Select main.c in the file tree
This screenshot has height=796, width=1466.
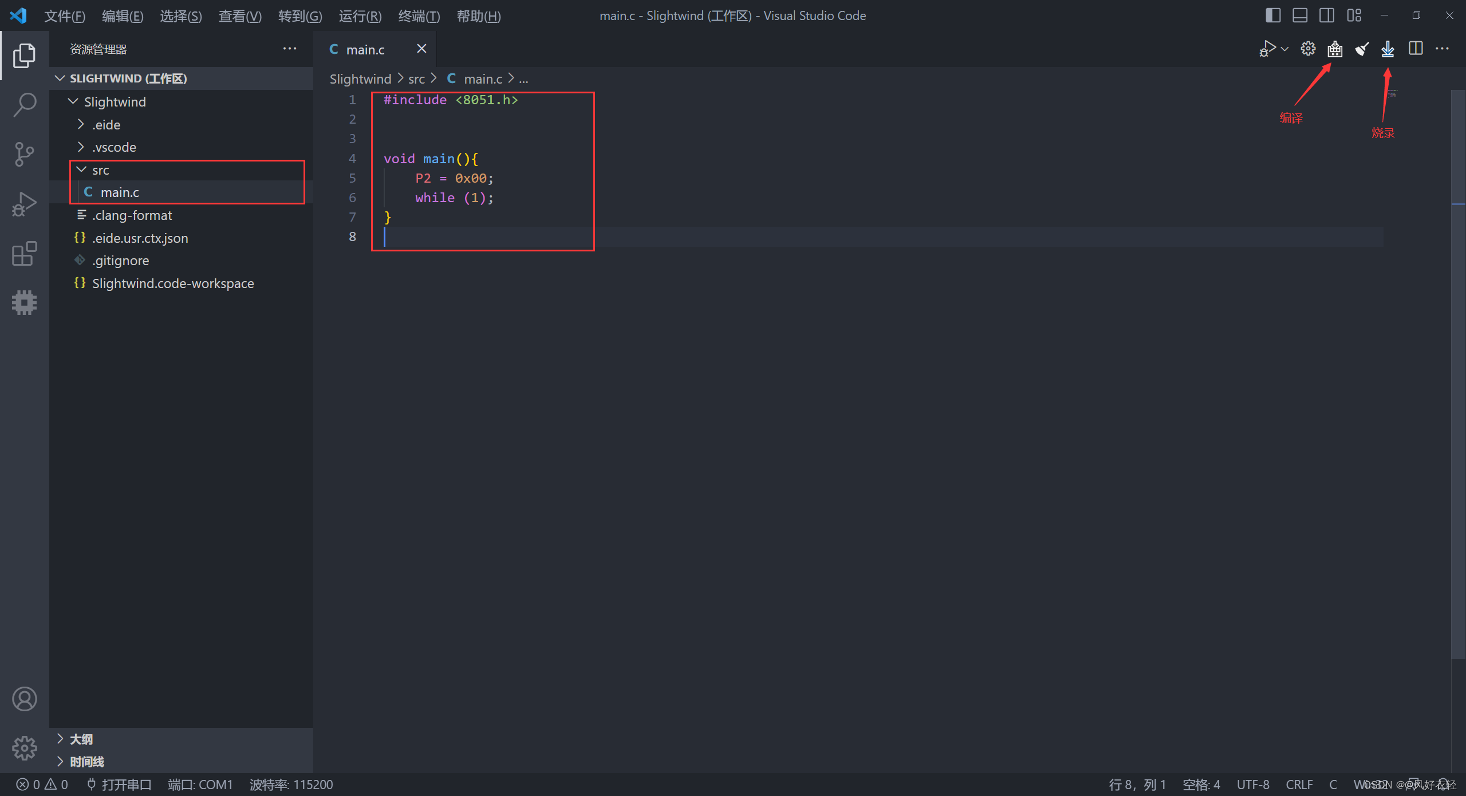(181, 192)
